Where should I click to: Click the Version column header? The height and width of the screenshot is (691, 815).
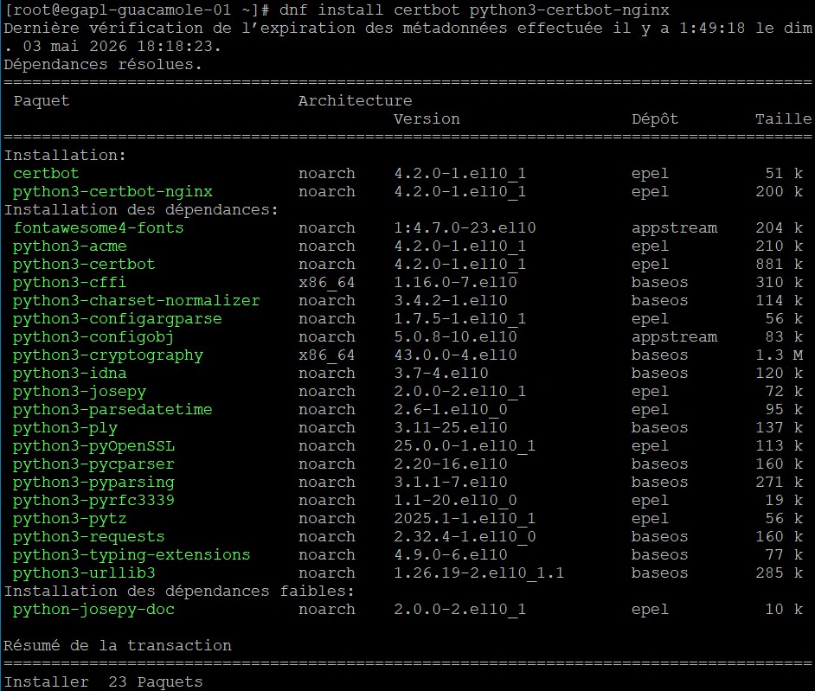[x=427, y=119]
